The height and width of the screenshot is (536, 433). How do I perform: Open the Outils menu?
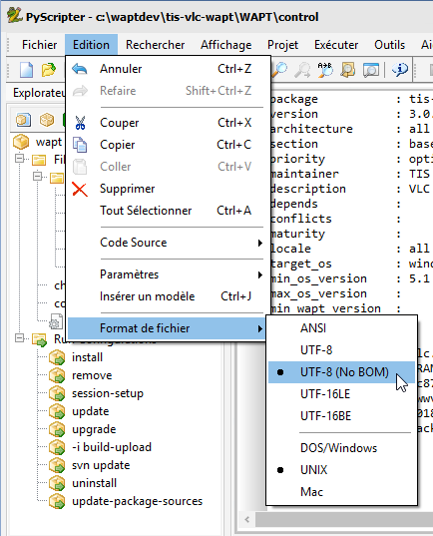tap(389, 45)
